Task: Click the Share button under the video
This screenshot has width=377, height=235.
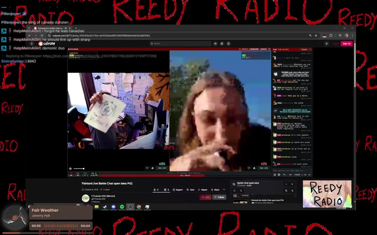Action: tap(215, 190)
